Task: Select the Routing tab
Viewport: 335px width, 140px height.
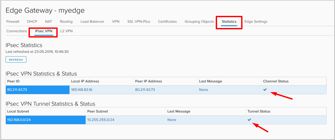Action: (x=66, y=21)
